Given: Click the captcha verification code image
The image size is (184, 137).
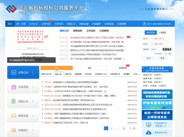Looking at the screenshot, I should (167, 49).
